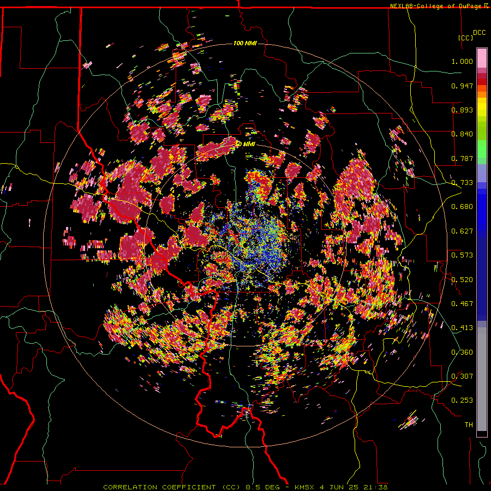Select the 0.467 color scale value
The height and width of the screenshot is (491, 491).
(462, 304)
